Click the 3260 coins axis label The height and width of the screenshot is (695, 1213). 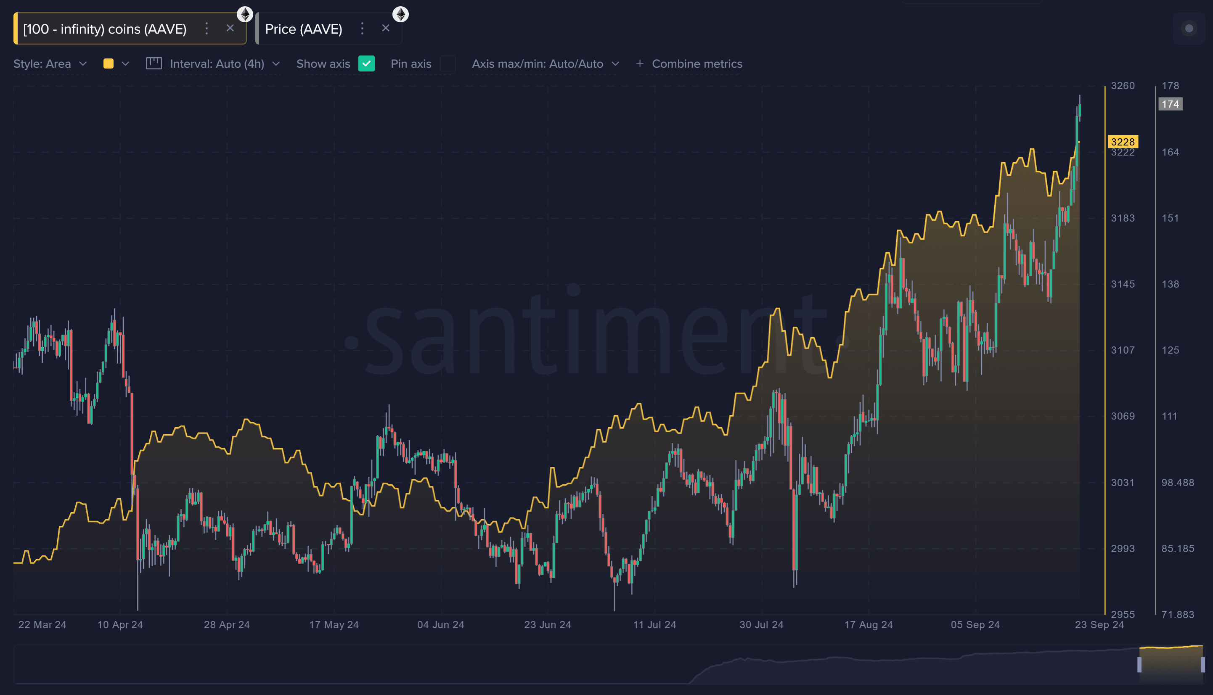[x=1123, y=86]
